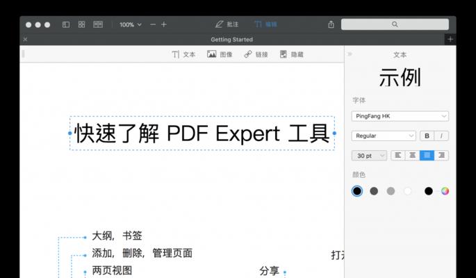The width and height of the screenshot is (476, 278).
Task: Switch to the 编辑 edit mode
Action: [265, 24]
